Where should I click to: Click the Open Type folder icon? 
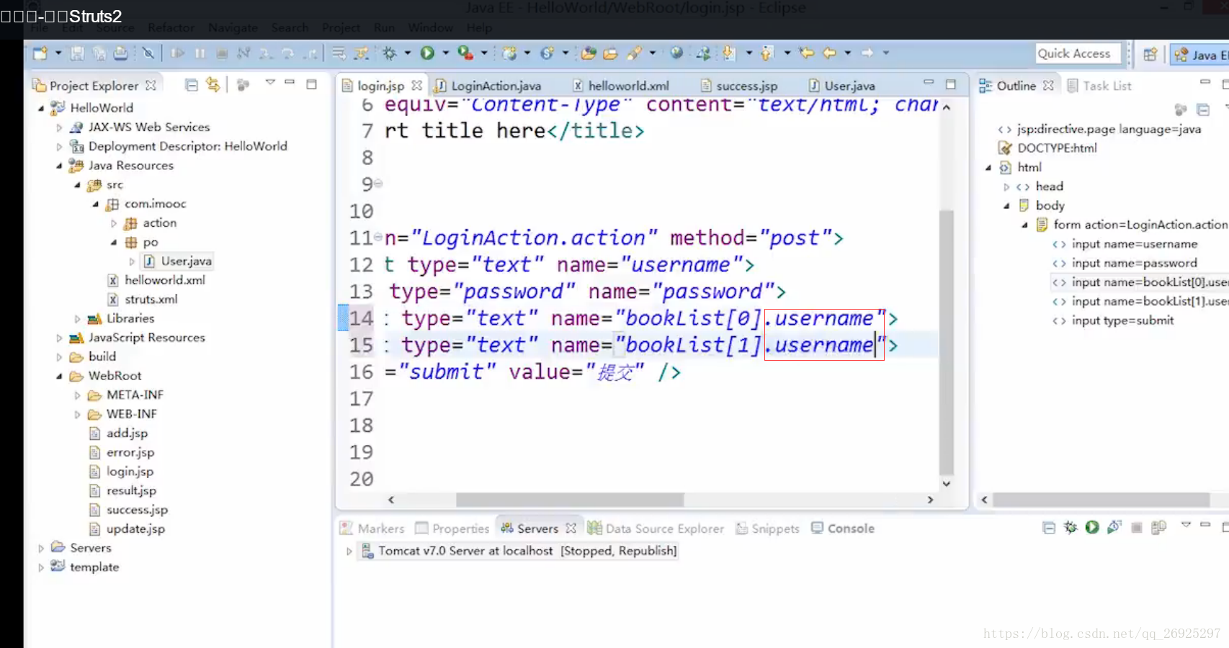589,53
